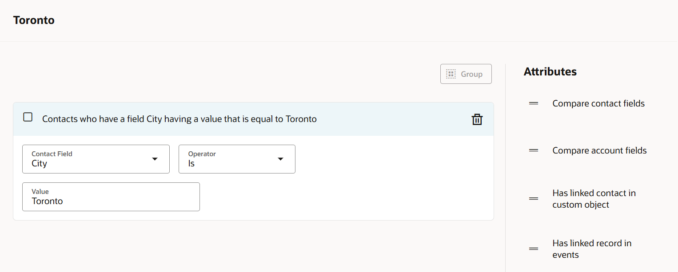
Task: Choose the Compare account fields attribute
Action: [599, 150]
